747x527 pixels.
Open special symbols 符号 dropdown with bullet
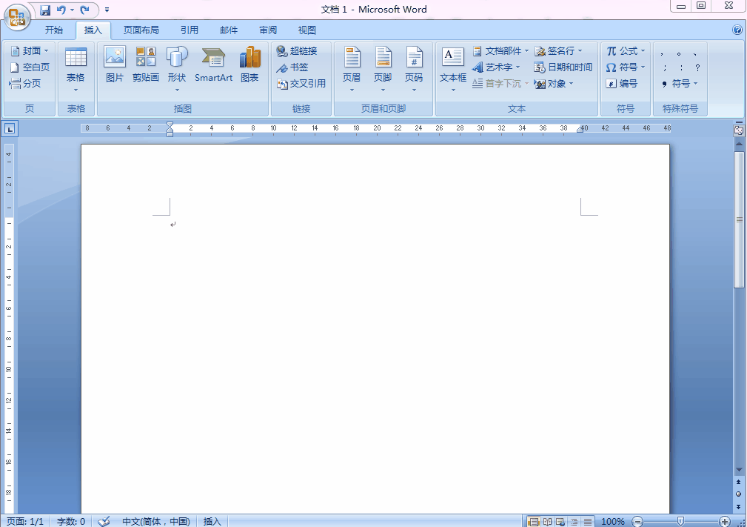click(x=680, y=84)
